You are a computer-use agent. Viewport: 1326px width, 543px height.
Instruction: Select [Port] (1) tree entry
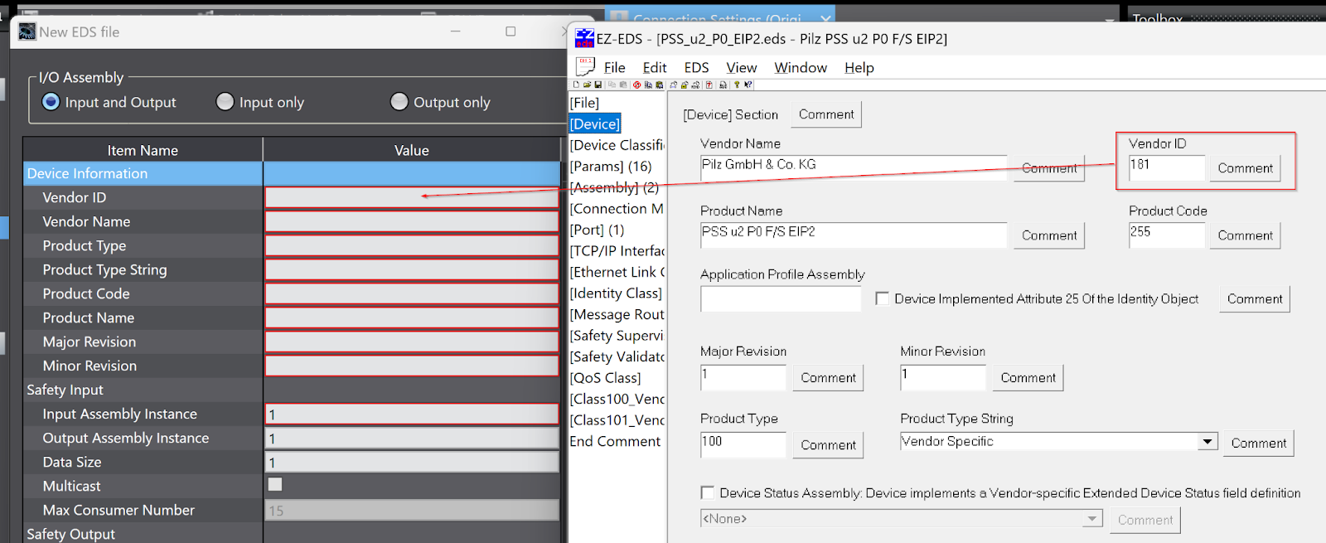coord(597,230)
